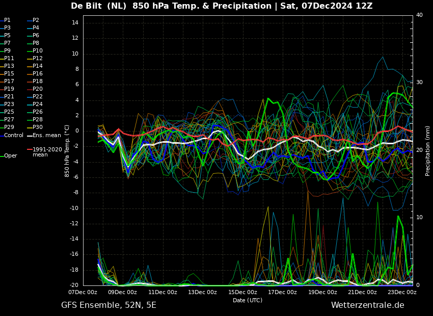This screenshot has width=433, height=316.
Task: Click the GFS Ensemble, 52N, 5E caption
Action: 109,305
